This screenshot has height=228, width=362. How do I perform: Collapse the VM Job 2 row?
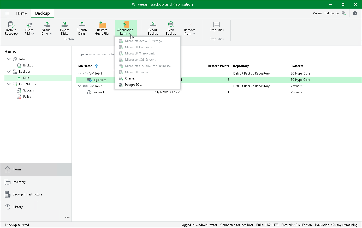(x=80, y=86)
